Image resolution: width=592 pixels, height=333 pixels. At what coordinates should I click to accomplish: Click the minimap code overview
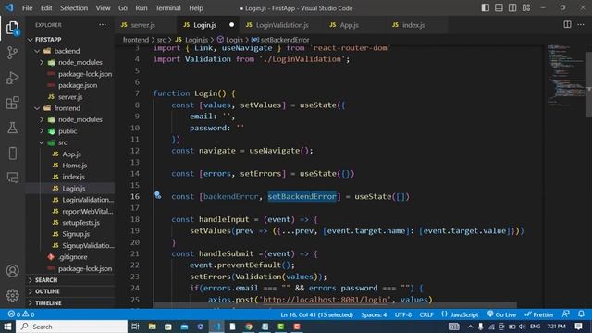(565, 76)
